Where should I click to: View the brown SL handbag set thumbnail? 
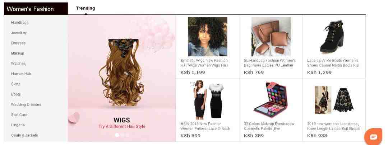pyautogui.click(x=271, y=37)
